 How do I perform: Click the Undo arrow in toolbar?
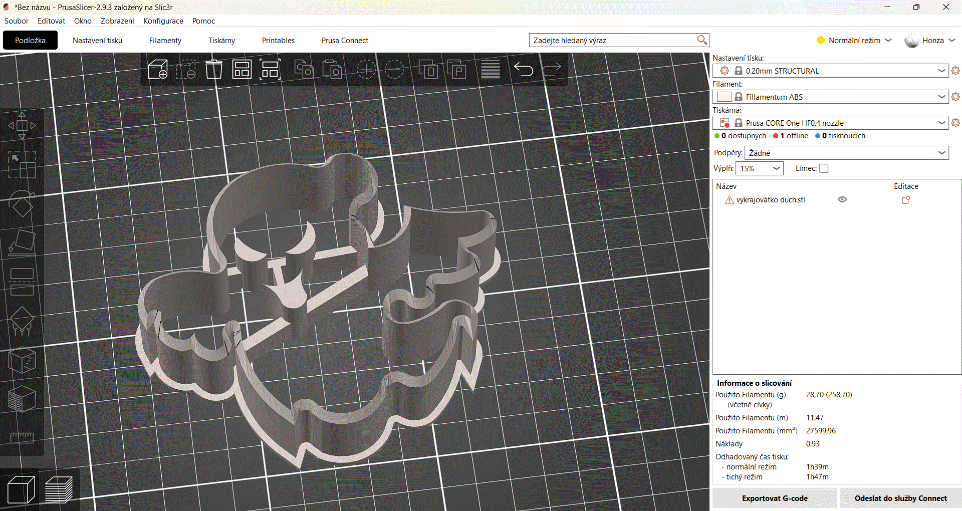pos(524,69)
